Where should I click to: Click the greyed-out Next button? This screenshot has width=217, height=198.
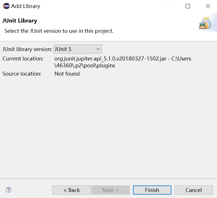[x=110, y=190]
